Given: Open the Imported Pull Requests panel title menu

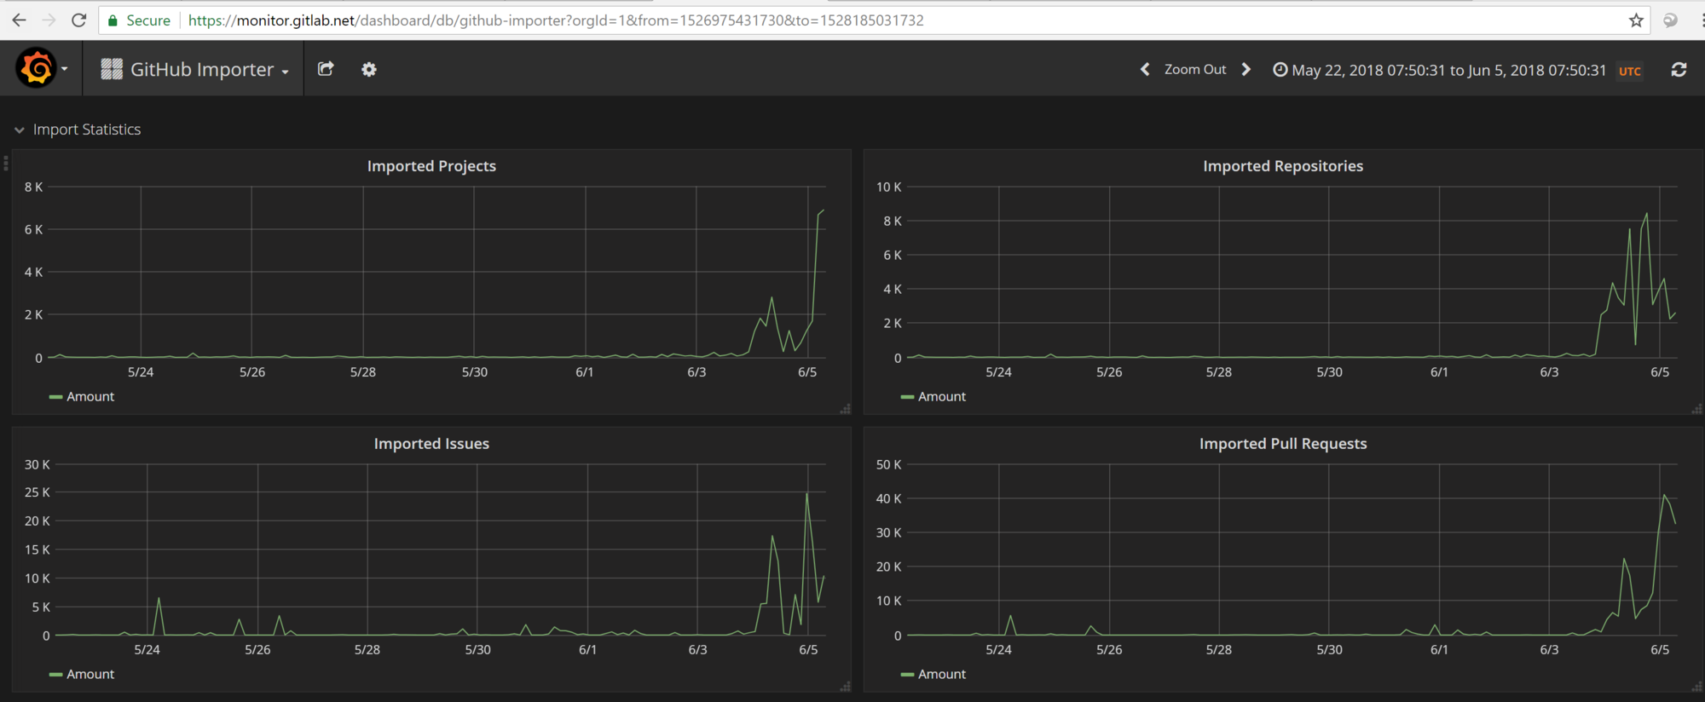Looking at the screenshot, I should 1282,444.
